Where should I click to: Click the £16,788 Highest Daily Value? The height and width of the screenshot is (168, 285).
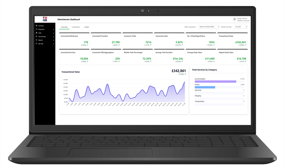click(241, 59)
